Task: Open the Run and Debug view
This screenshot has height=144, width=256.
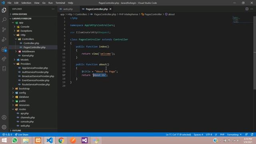Action: pyautogui.click(x=4, y=39)
